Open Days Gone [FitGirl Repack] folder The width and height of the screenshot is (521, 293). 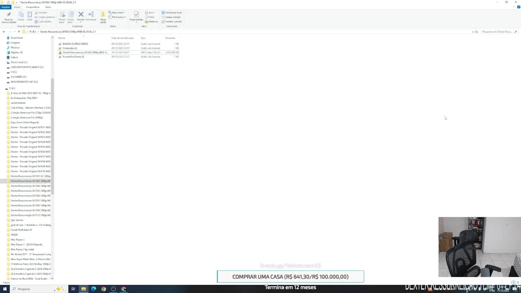(24, 122)
